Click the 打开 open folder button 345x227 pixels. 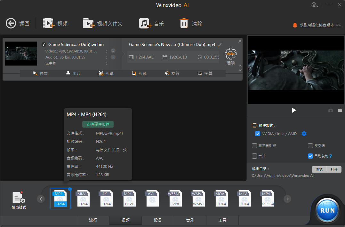click(334, 169)
